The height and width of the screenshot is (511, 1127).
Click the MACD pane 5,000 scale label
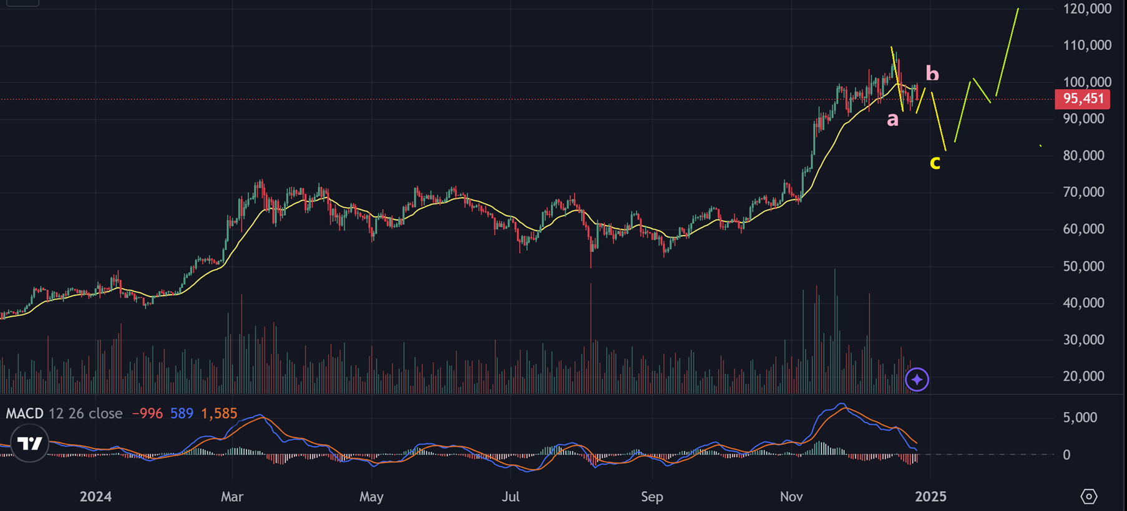pyautogui.click(x=1080, y=418)
